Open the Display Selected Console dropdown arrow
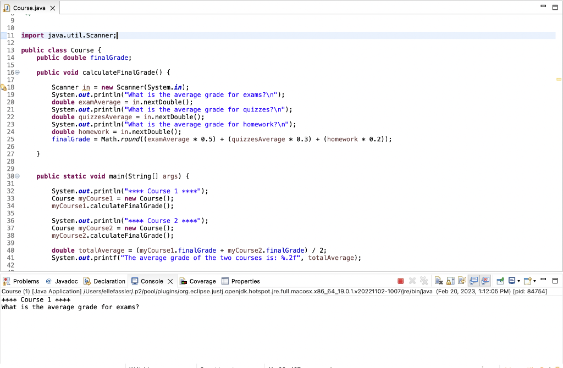 point(518,281)
